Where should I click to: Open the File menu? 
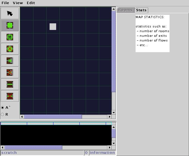(x=5, y=3)
